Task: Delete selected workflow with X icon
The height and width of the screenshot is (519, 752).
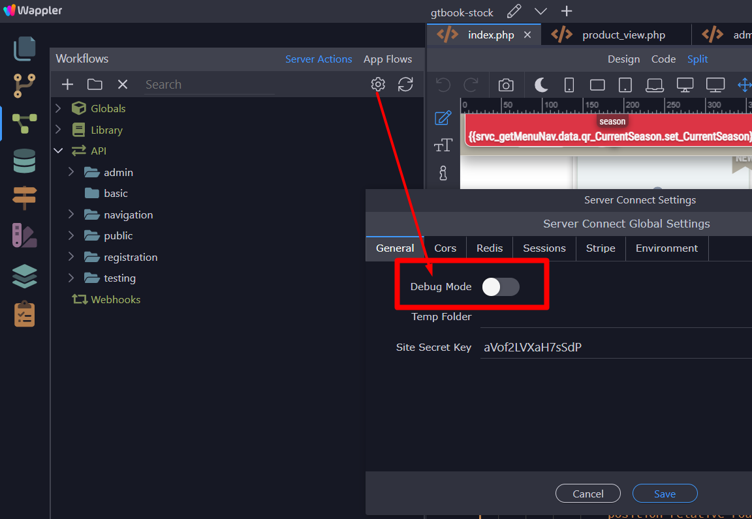Action: coord(123,84)
